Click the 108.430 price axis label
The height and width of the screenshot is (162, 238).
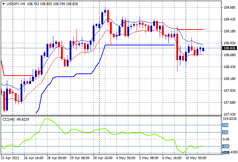click(229, 67)
